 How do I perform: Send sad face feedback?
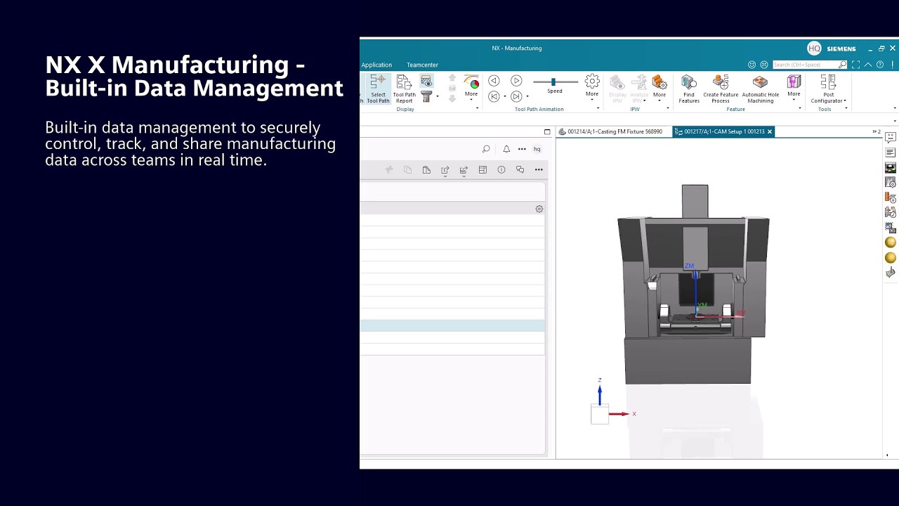[764, 65]
